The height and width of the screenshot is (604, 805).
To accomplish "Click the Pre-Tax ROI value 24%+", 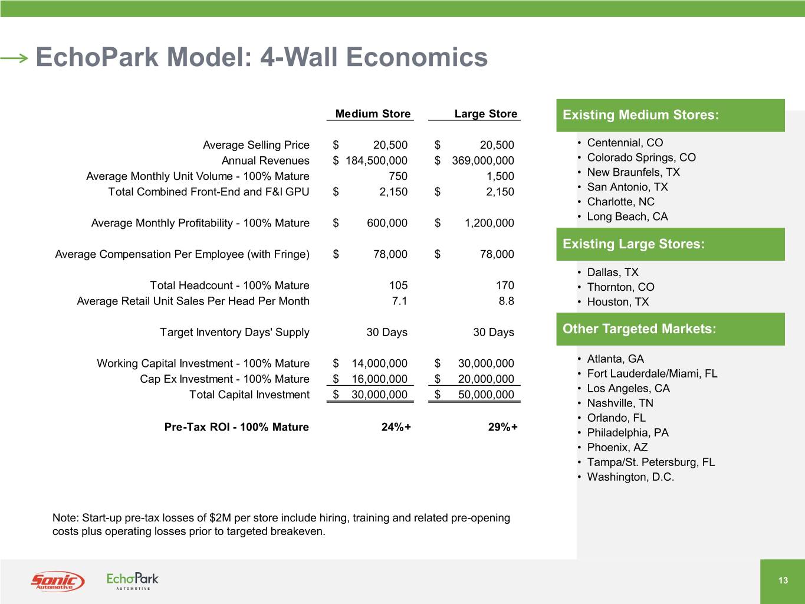I will [396, 427].
